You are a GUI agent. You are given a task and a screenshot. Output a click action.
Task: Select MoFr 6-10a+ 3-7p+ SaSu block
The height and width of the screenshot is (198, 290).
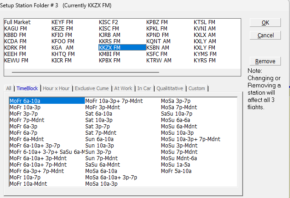click(47, 152)
